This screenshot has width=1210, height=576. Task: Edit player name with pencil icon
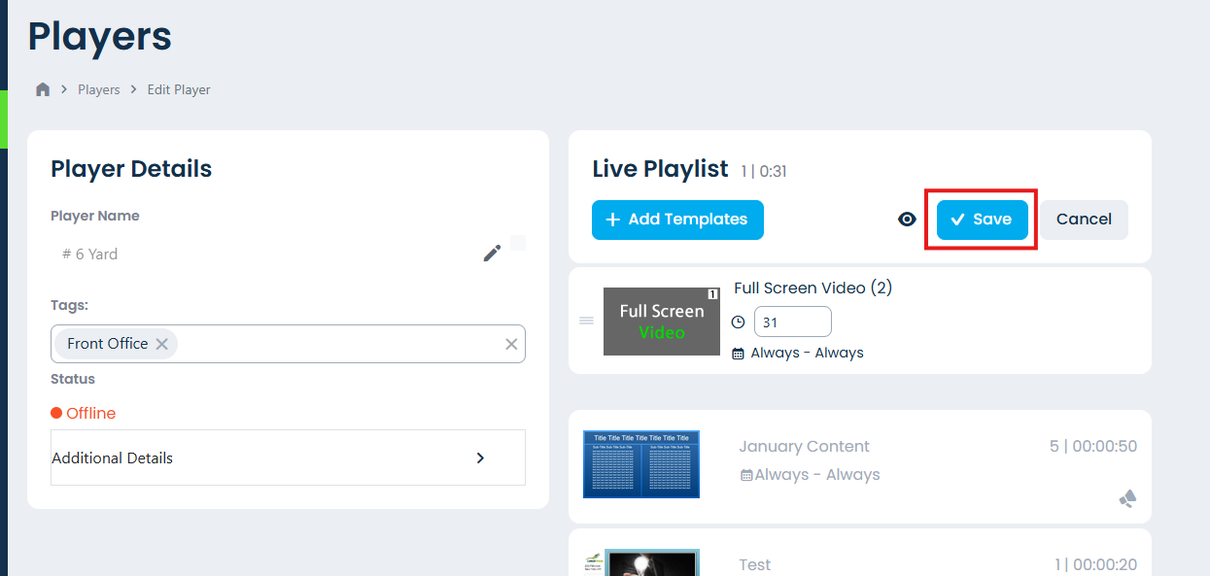(493, 254)
